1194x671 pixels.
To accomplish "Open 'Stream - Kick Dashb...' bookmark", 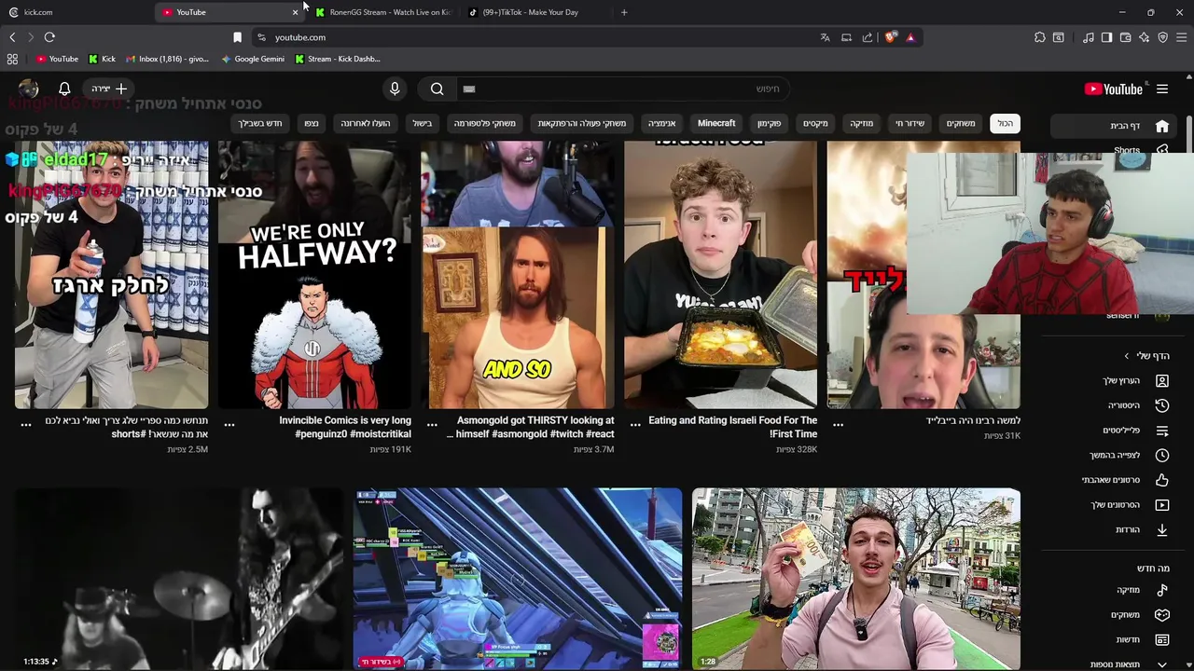I will click(338, 59).
